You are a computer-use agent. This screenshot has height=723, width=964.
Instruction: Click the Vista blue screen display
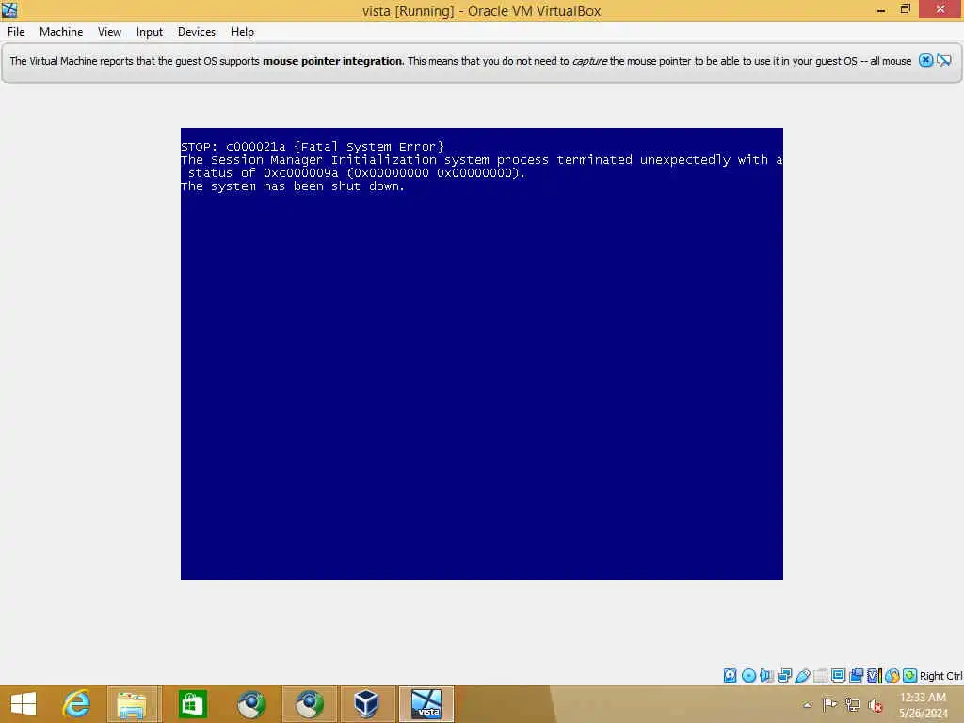(x=481, y=354)
